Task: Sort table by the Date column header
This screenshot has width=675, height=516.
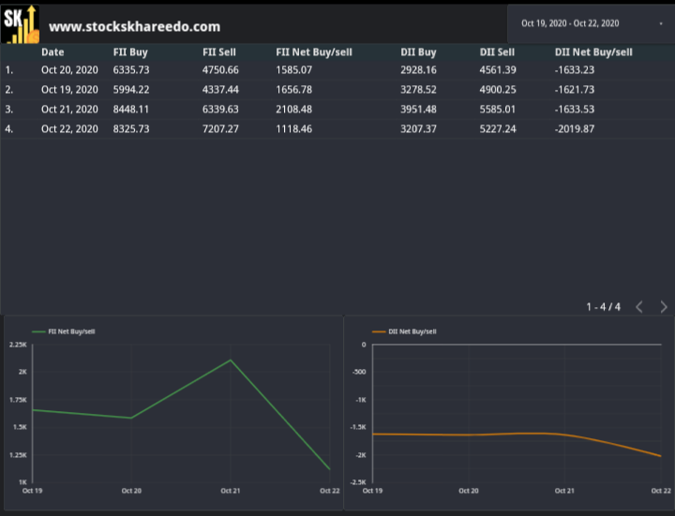Action: [x=52, y=52]
